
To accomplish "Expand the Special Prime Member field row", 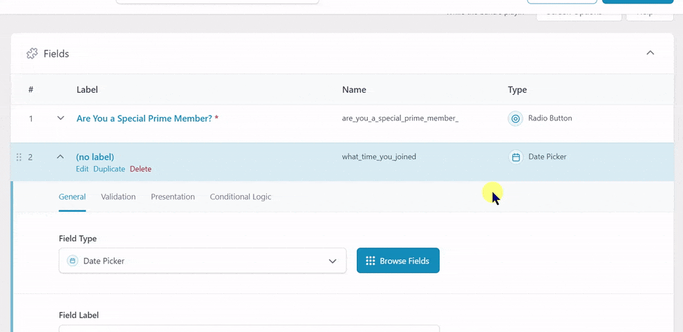I will [x=60, y=118].
